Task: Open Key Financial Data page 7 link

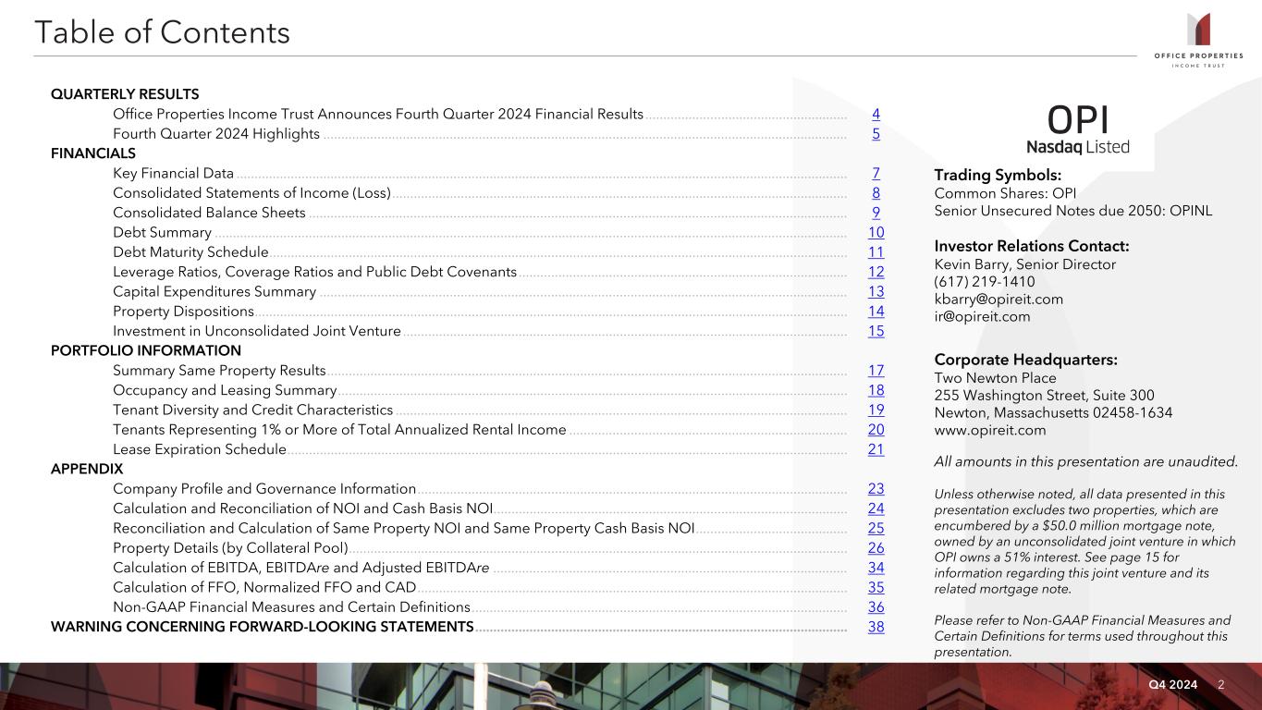Action: coord(876,174)
